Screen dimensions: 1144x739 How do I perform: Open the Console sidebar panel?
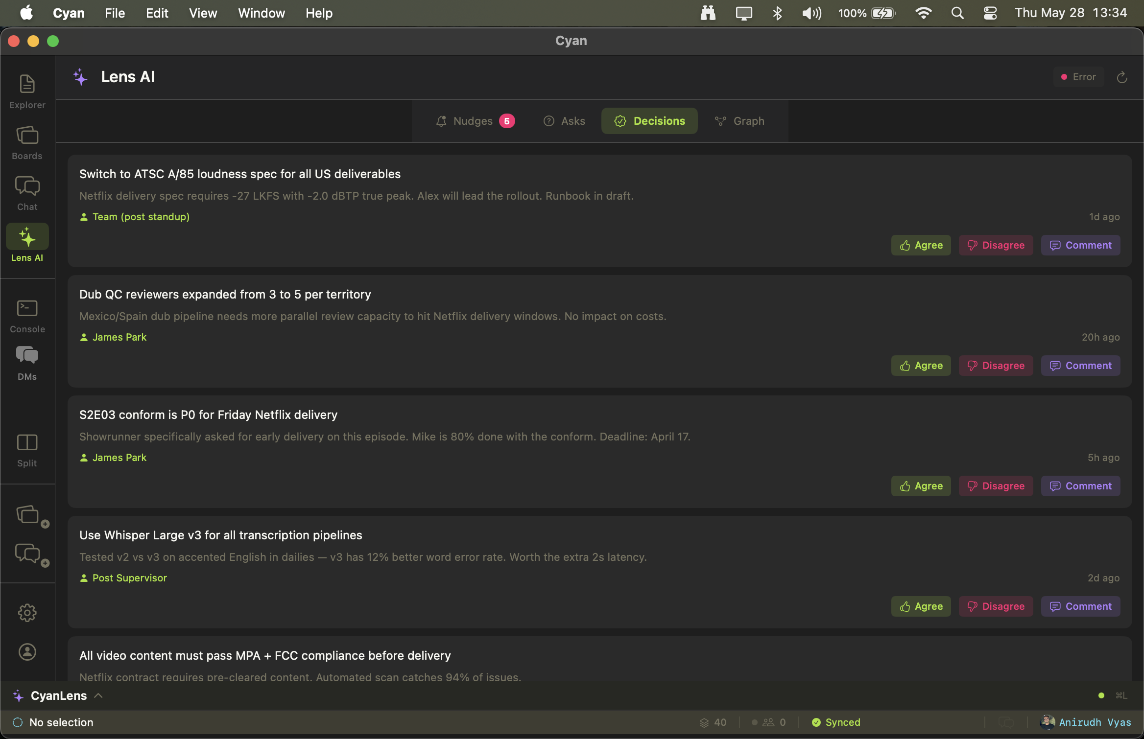(x=27, y=316)
